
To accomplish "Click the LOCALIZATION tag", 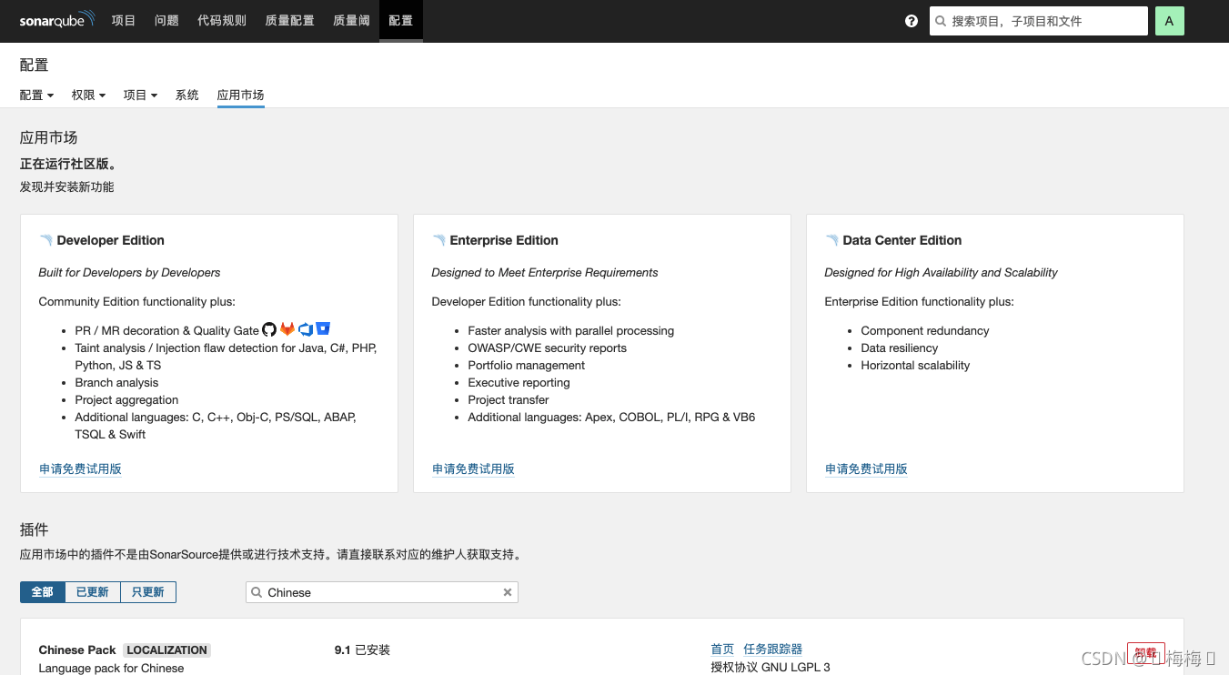I will coord(166,650).
